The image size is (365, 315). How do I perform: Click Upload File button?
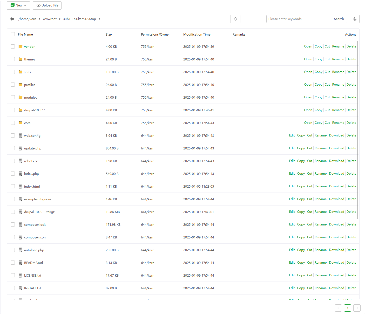pyautogui.click(x=47, y=5)
